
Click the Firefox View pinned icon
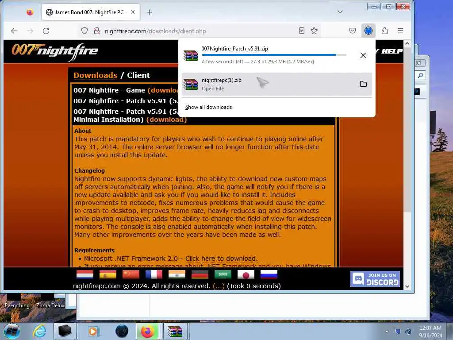30,12
